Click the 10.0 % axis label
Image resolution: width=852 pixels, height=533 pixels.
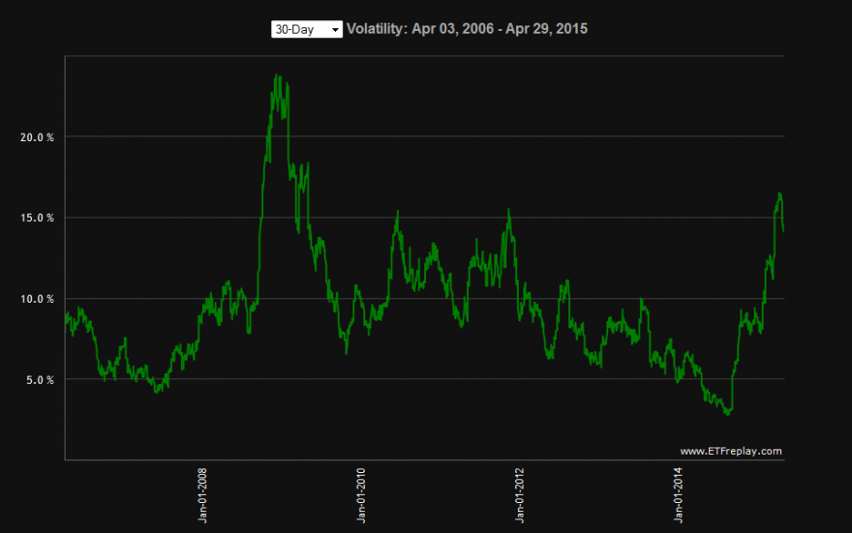37,299
